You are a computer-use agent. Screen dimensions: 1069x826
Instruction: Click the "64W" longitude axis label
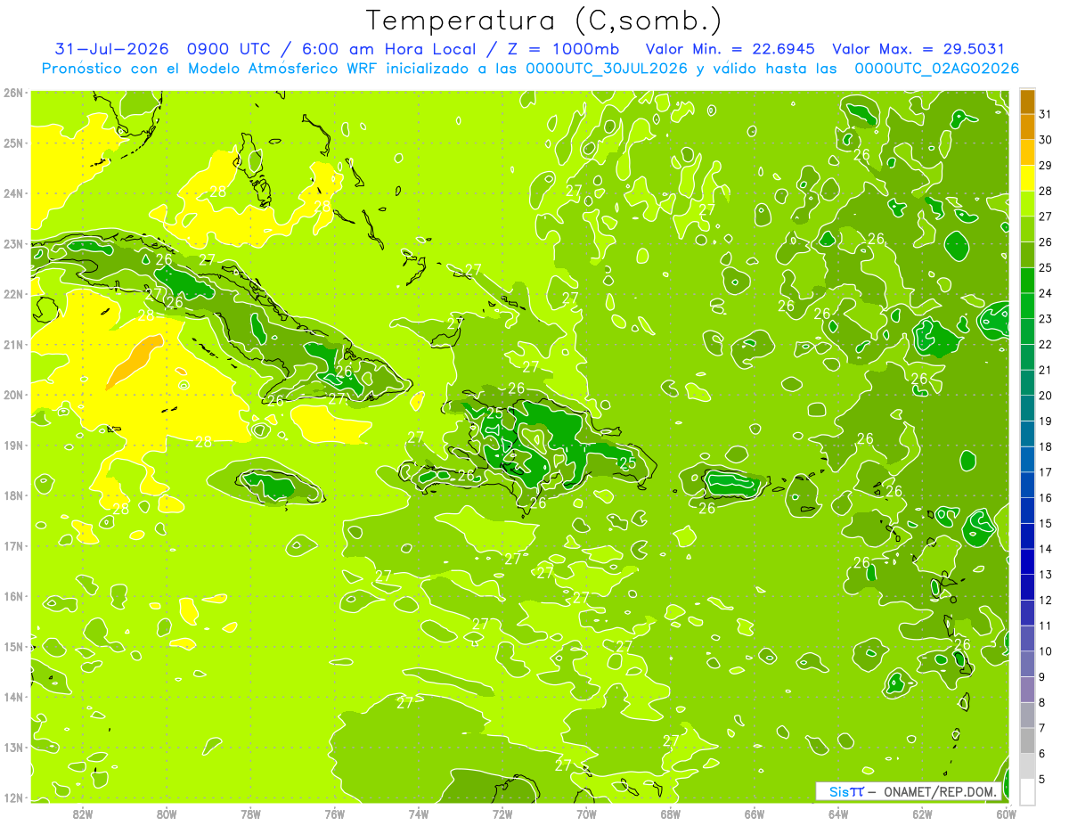(838, 814)
